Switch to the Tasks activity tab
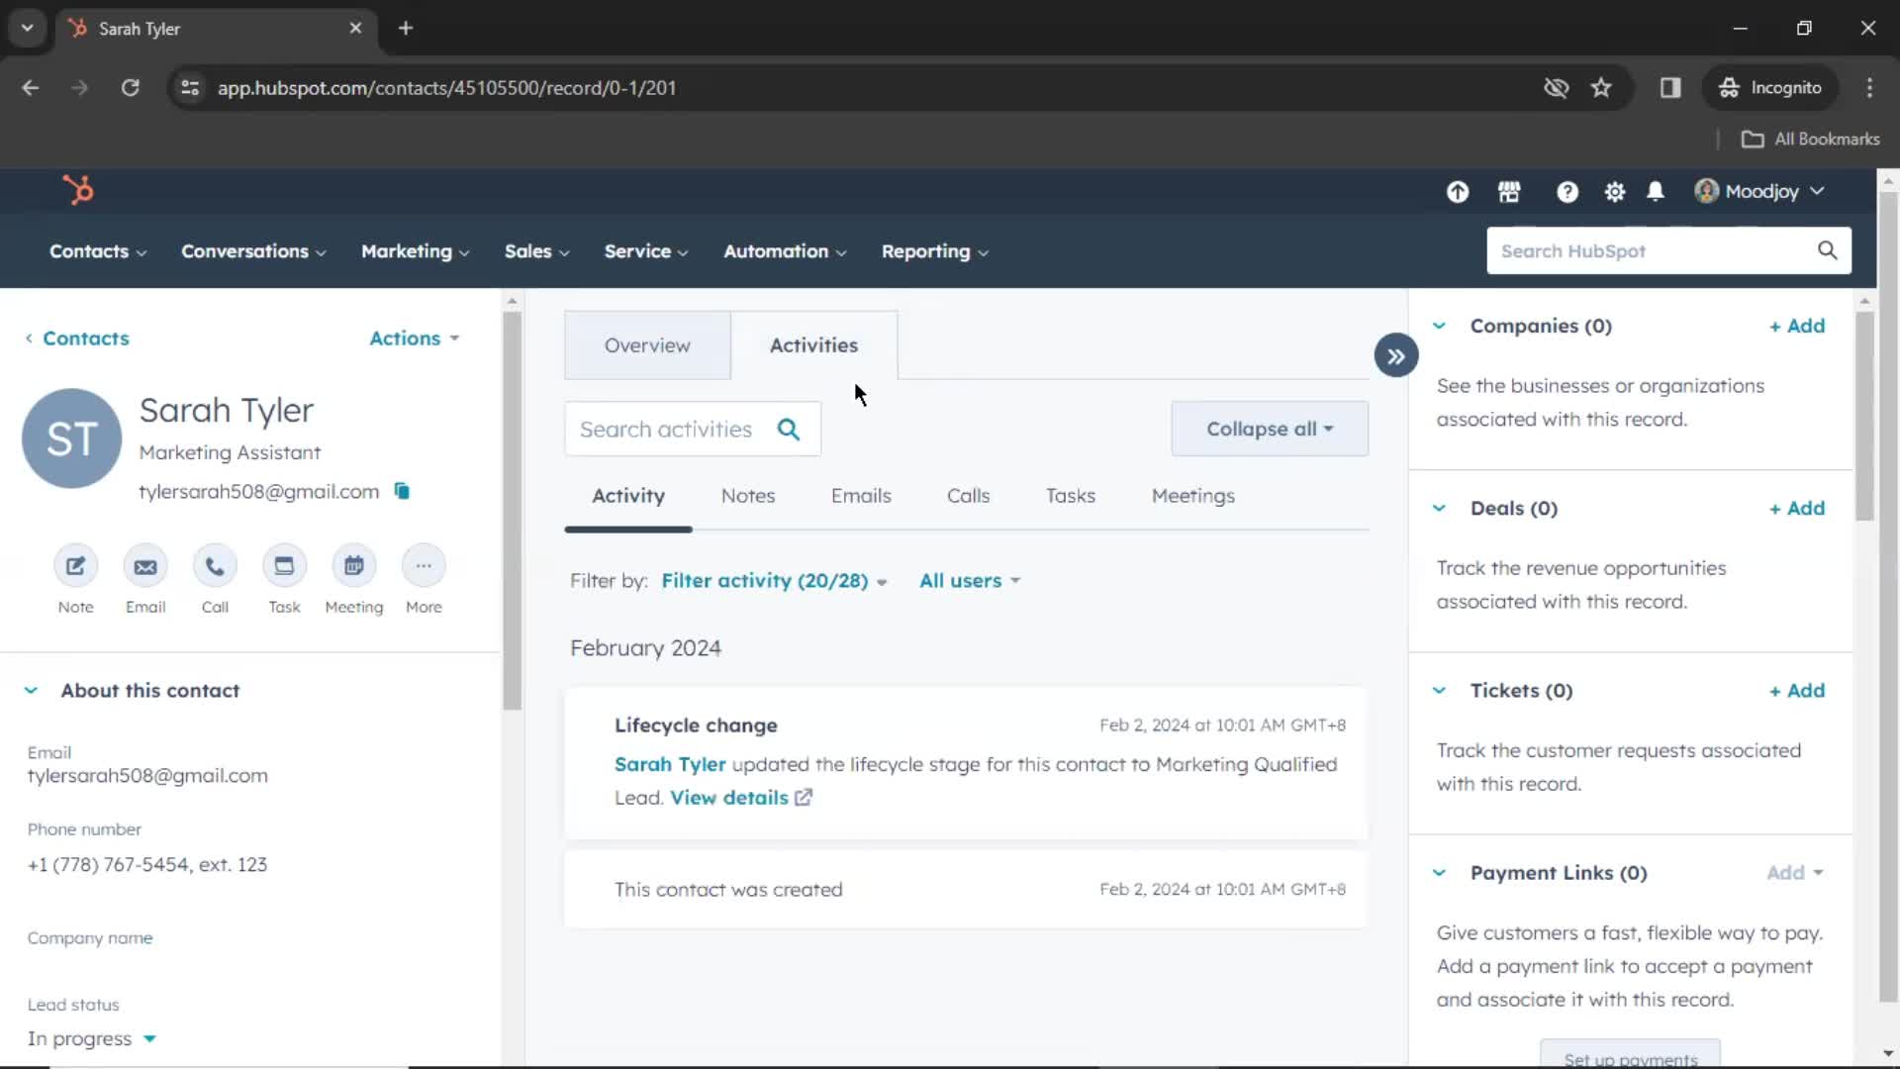This screenshot has width=1900, height=1069. click(x=1071, y=496)
